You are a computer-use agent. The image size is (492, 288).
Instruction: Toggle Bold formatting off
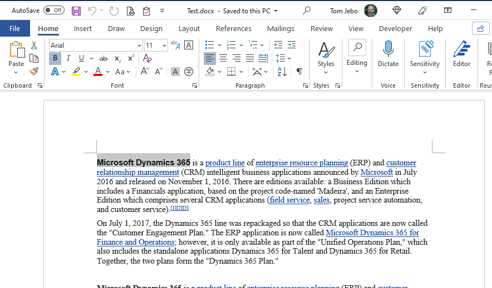tap(55, 58)
